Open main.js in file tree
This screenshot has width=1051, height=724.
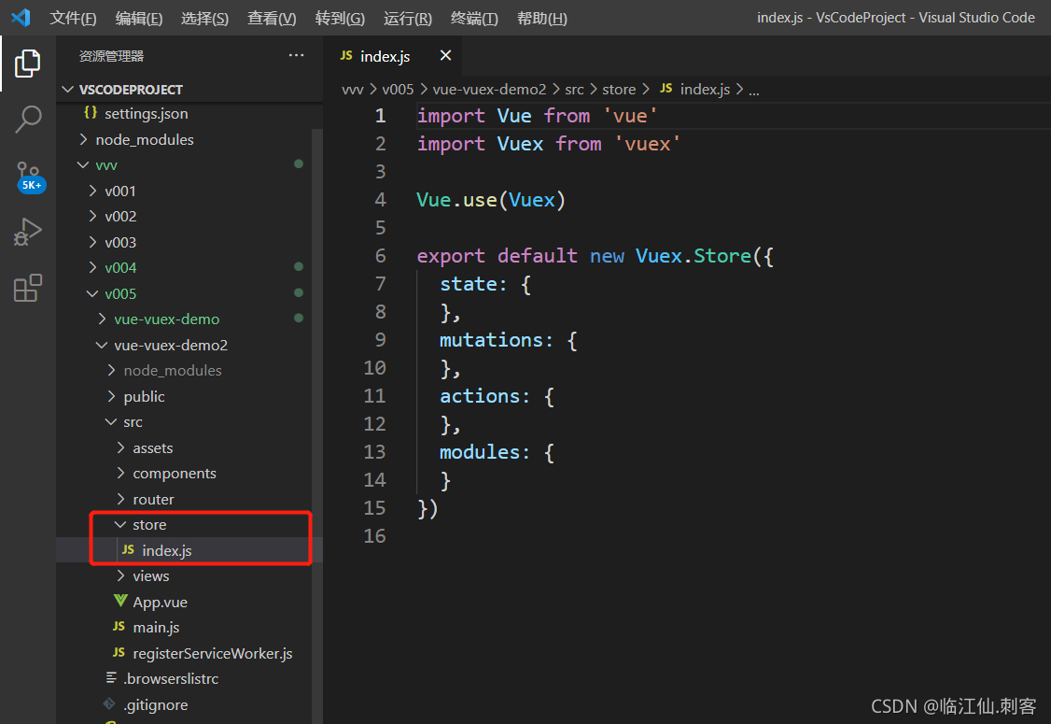click(185, 628)
